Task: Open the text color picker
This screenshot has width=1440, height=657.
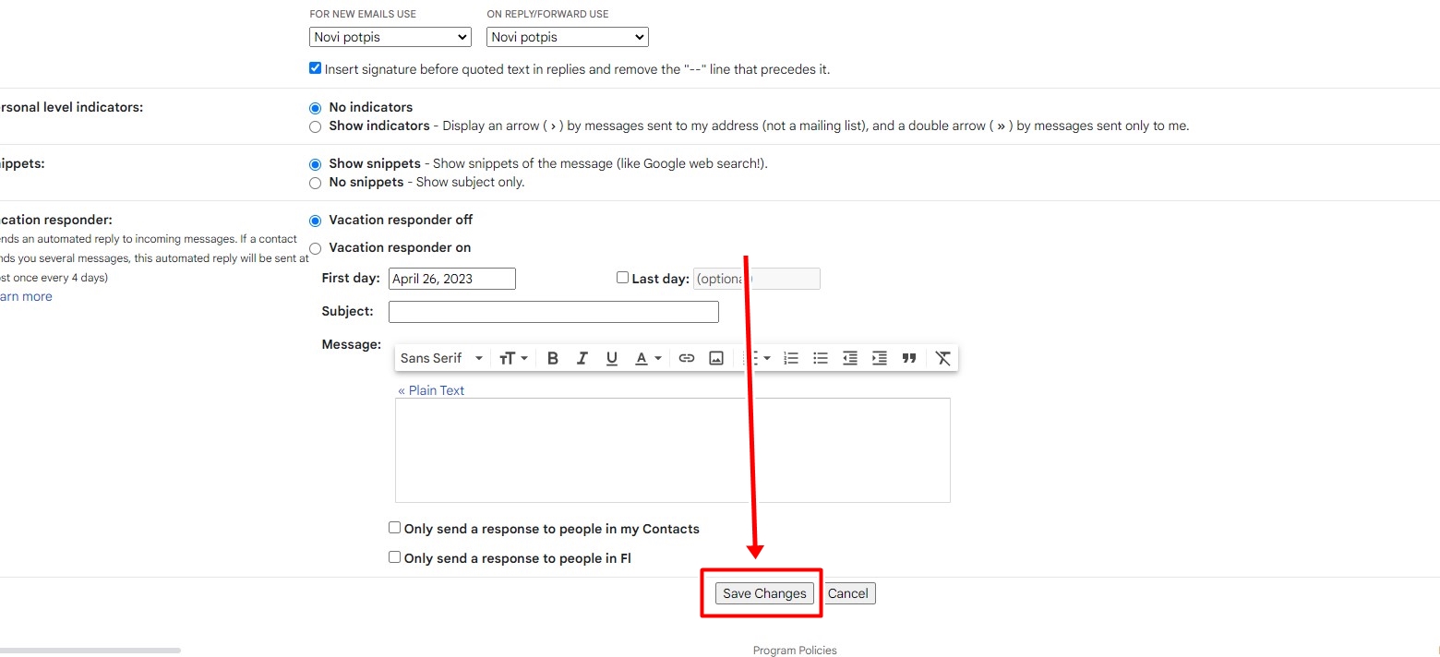Action: coord(648,358)
